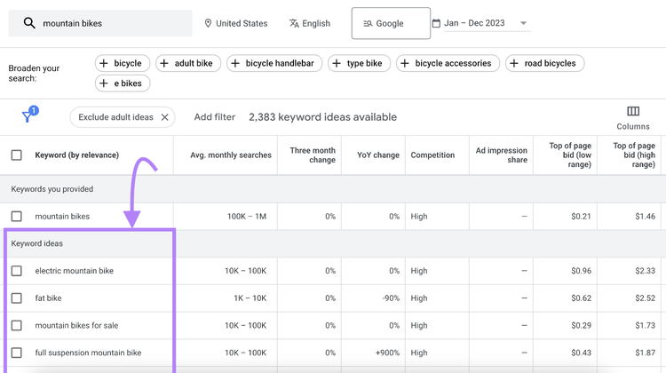Check the full suspension mountain bike row
Viewport: 666px width, 373px height.
point(17,353)
